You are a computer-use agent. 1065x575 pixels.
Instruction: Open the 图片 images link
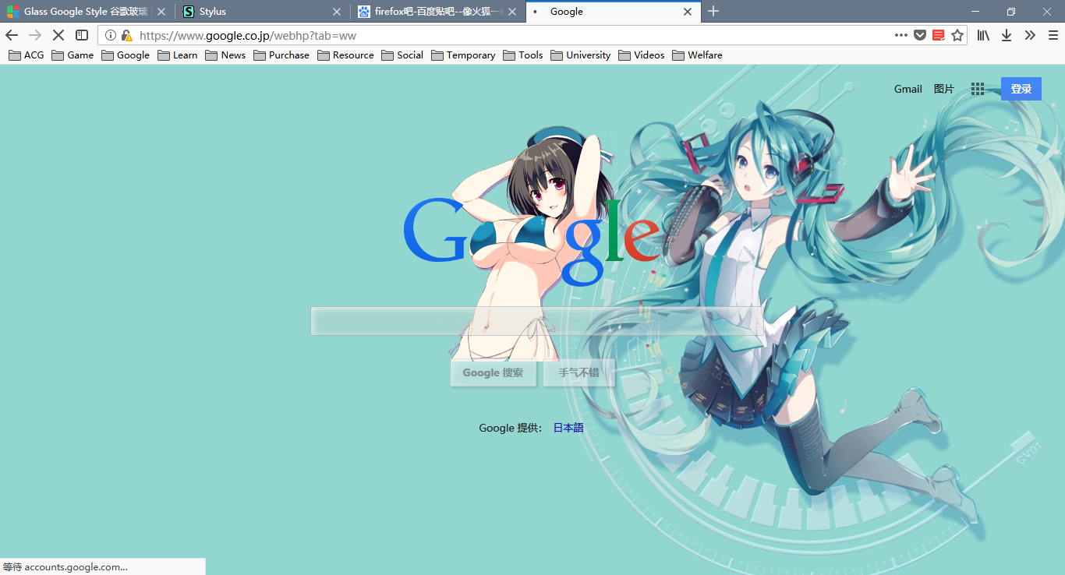coord(944,89)
